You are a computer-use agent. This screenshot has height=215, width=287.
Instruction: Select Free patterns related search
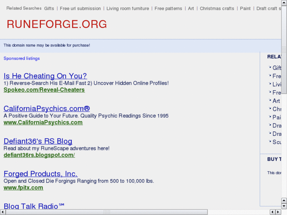tap(169, 9)
